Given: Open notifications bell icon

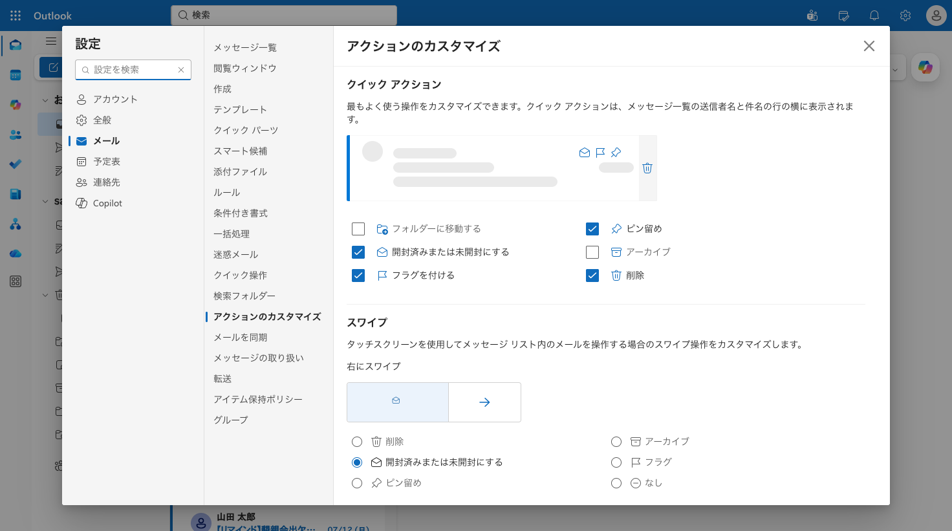Looking at the screenshot, I should pos(874,16).
